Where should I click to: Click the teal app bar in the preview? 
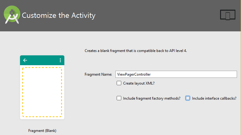click(42, 60)
